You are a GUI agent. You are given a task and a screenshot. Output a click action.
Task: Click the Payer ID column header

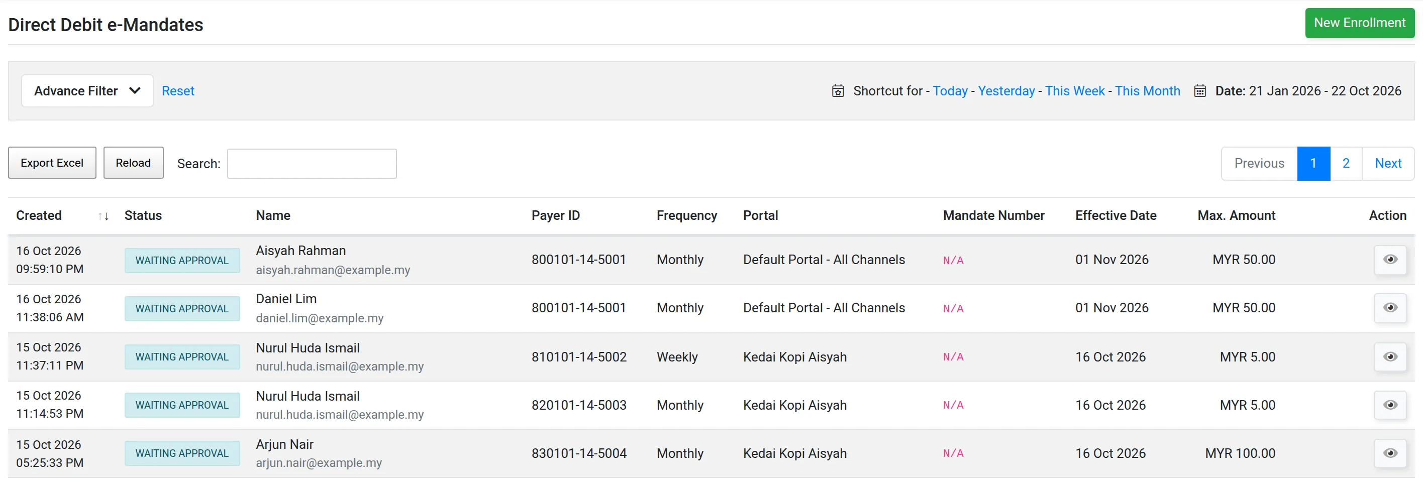tap(556, 216)
